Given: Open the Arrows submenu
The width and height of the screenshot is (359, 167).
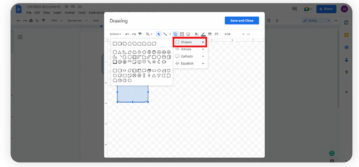Looking at the screenshot, I should coord(190,49).
